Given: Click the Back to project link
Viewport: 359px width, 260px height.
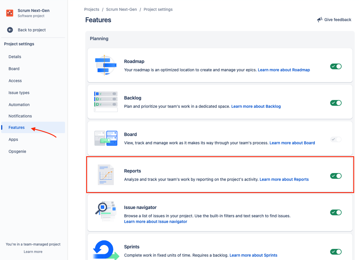Looking at the screenshot, I should 32,30.
